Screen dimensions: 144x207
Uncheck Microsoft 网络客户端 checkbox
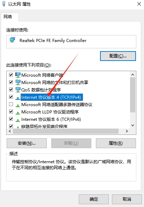pos(11,75)
